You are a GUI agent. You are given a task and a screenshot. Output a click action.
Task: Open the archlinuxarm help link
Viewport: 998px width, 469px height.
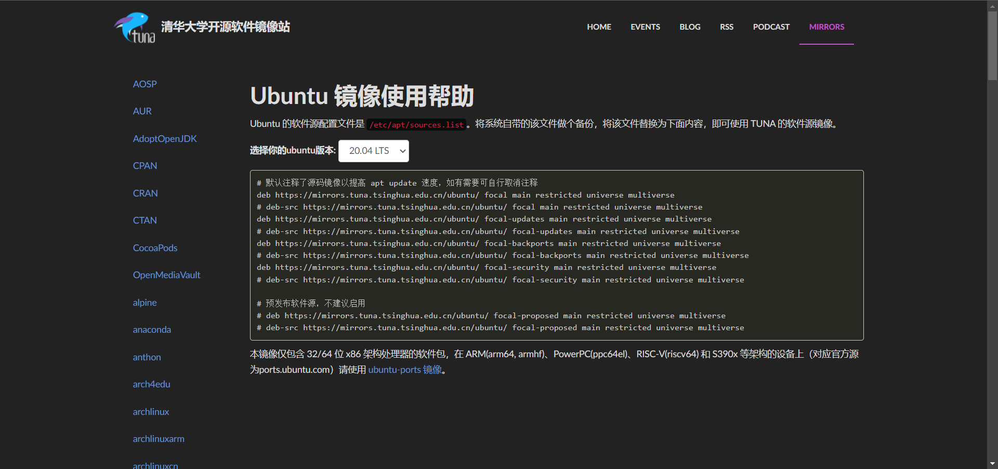pyautogui.click(x=159, y=439)
